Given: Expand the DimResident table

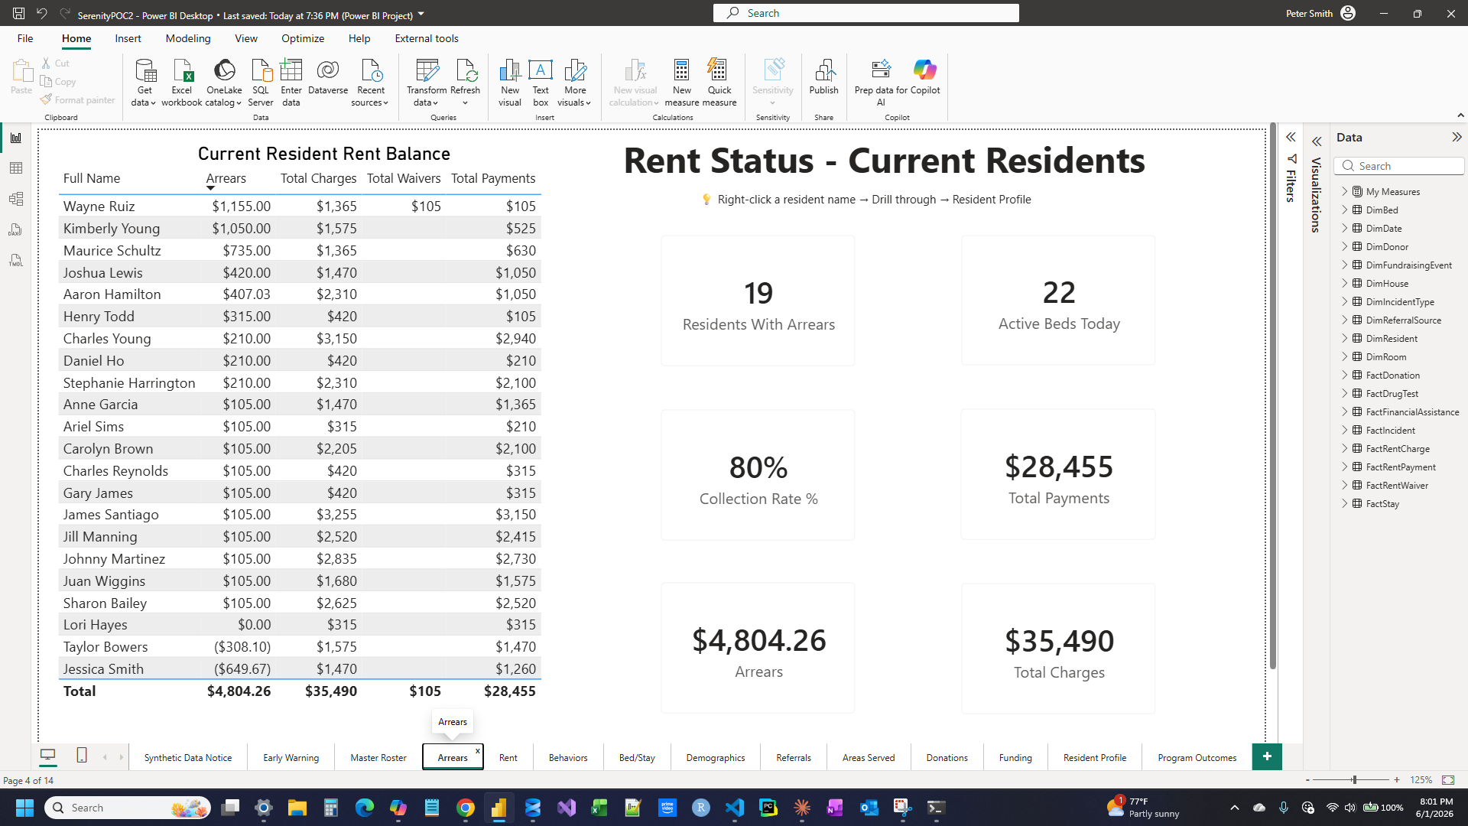Looking at the screenshot, I should pyautogui.click(x=1344, y=338).
